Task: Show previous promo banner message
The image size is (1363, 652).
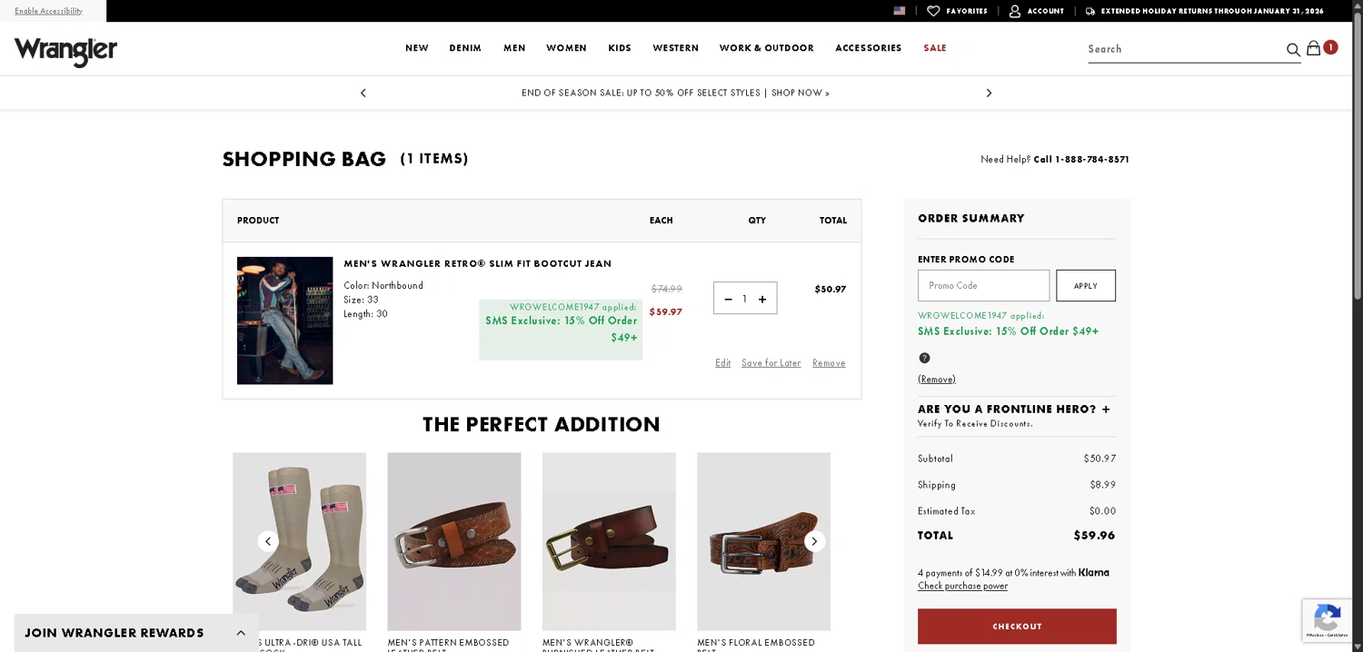Action: pyautogui.click(x=363, y=93)
